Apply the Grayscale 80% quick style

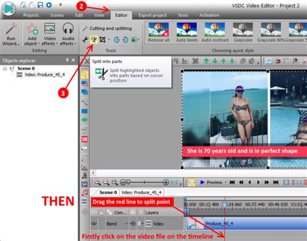[x=271, y=32]
